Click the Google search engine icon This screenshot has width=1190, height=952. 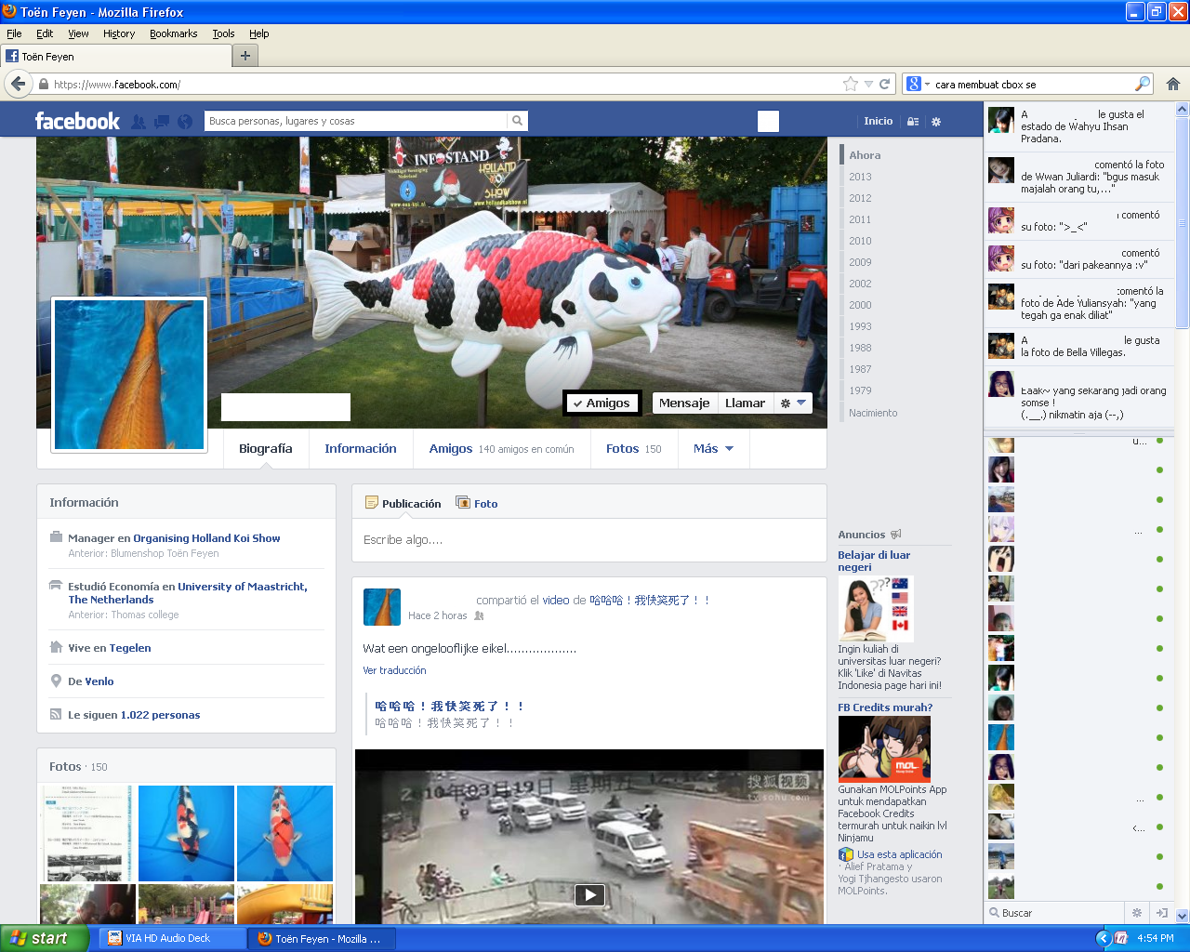pos(914,84)
